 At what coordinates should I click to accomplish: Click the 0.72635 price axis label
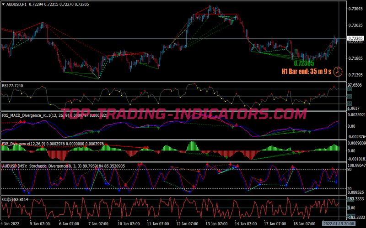tap(355, 26)
